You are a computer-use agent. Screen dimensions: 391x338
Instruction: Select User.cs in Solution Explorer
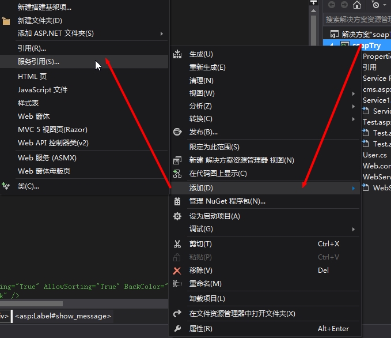coord(375,155)
